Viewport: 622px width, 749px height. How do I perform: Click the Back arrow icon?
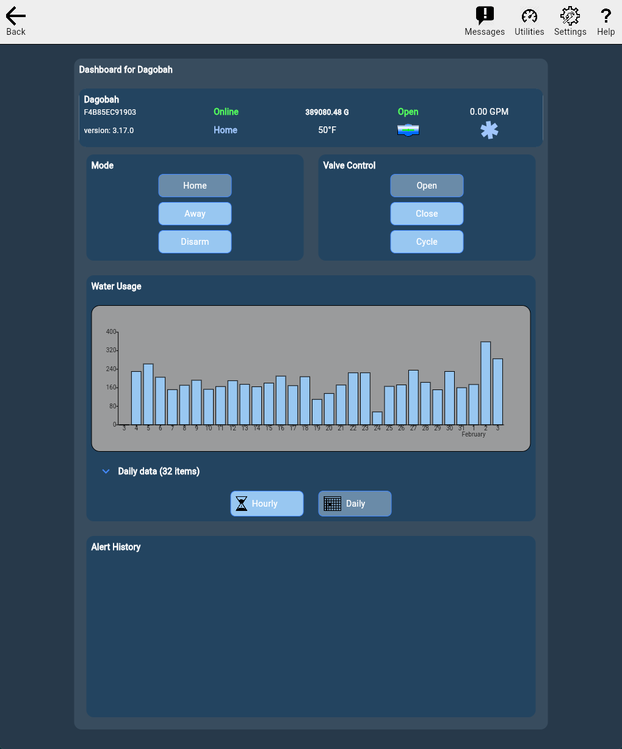pos(16,16)
